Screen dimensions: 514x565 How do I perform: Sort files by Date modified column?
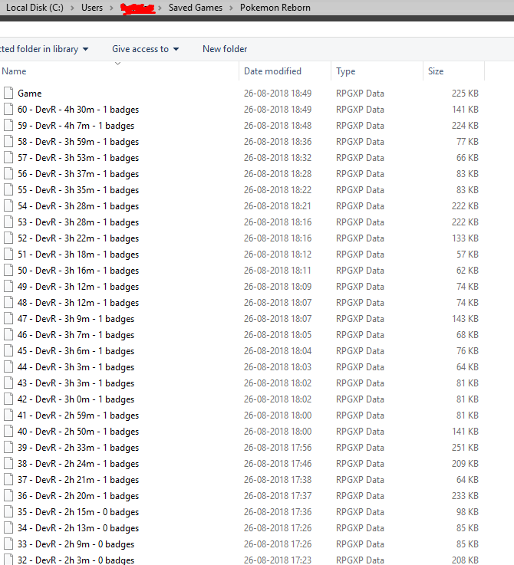click(x=285, y=71)
